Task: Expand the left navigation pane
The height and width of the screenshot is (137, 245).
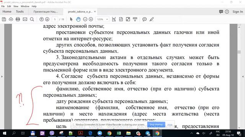Action: click(2, 76)
